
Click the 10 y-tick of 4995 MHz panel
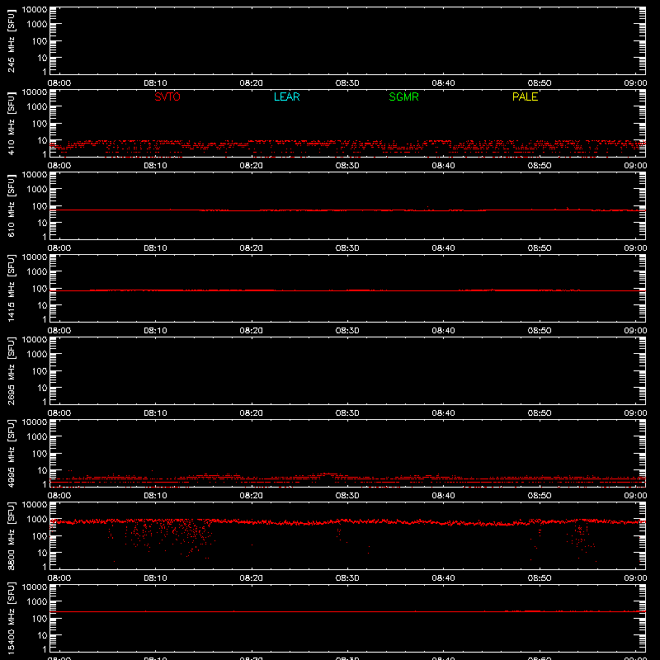click(43, 470)
